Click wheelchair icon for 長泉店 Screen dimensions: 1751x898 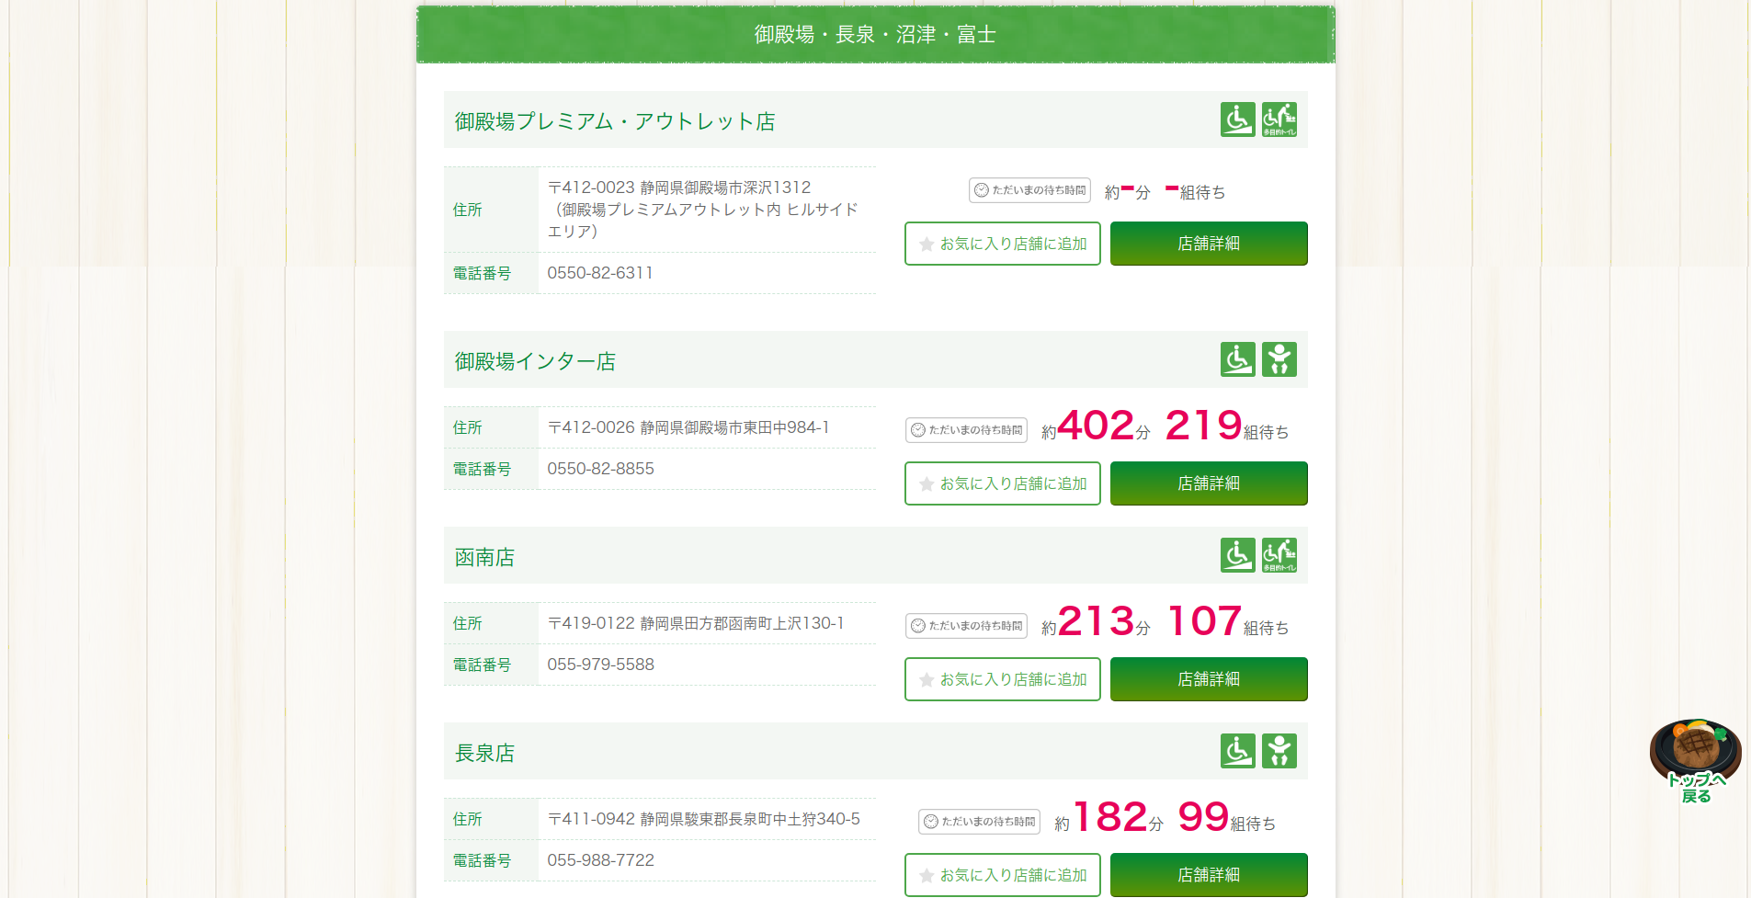[1237, 751]
